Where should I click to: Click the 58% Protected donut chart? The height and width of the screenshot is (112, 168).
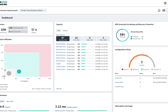[x=122, y=35]
